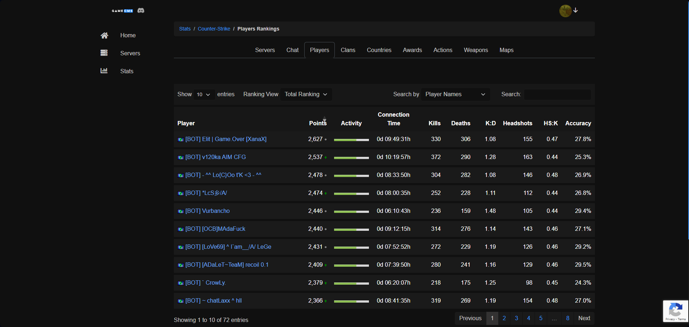Click the Previous pagination button
The image size is (689, 327).
click(470, 318)
